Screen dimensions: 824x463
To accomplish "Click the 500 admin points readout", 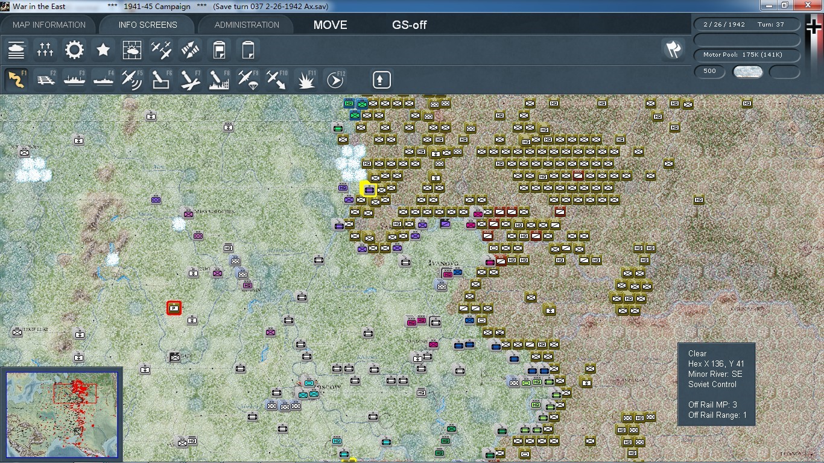I will [x=710, y=71].
